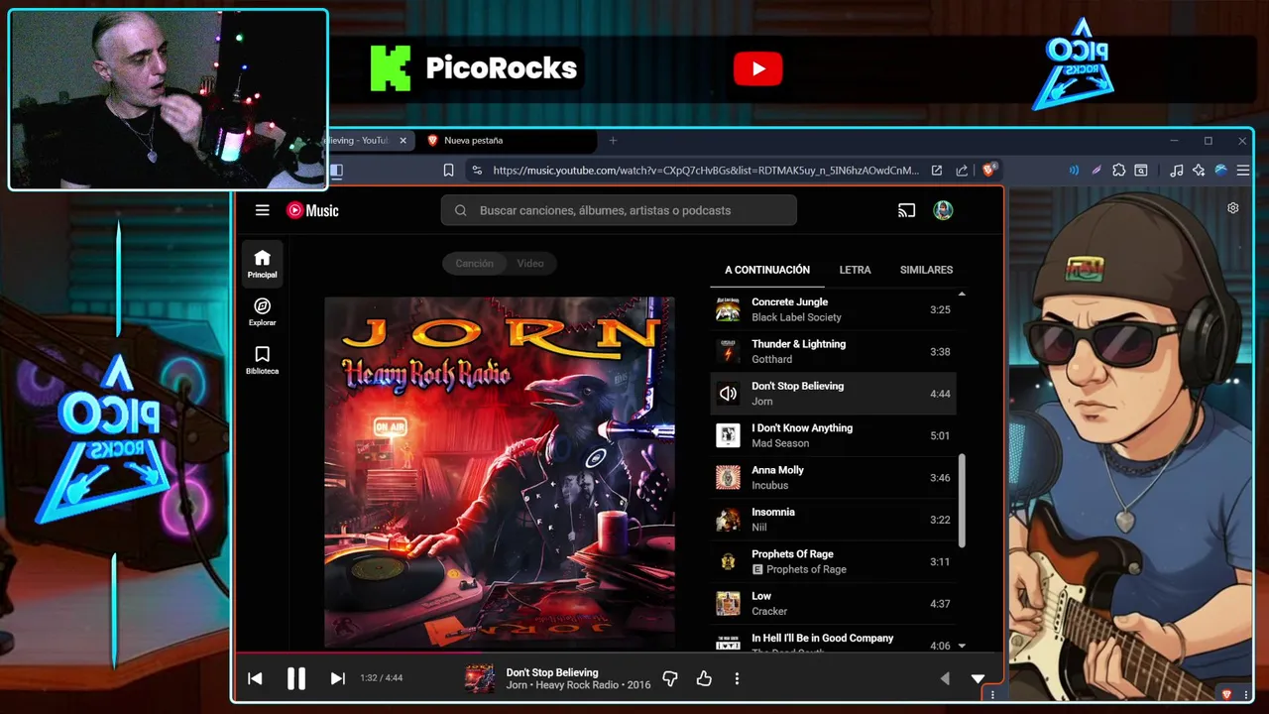Select the LETRA tab
The image size is (1269, 714).
pos(855,270)
